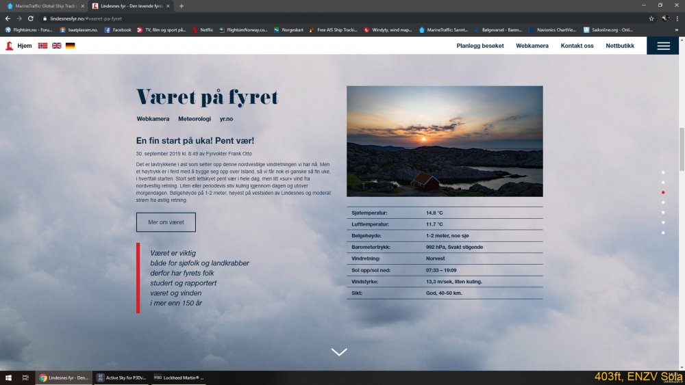Screen dimensions: 685x385
Task: Select the seventh section dot indicator
Action: pyautogui.click(x=663, y=233)
